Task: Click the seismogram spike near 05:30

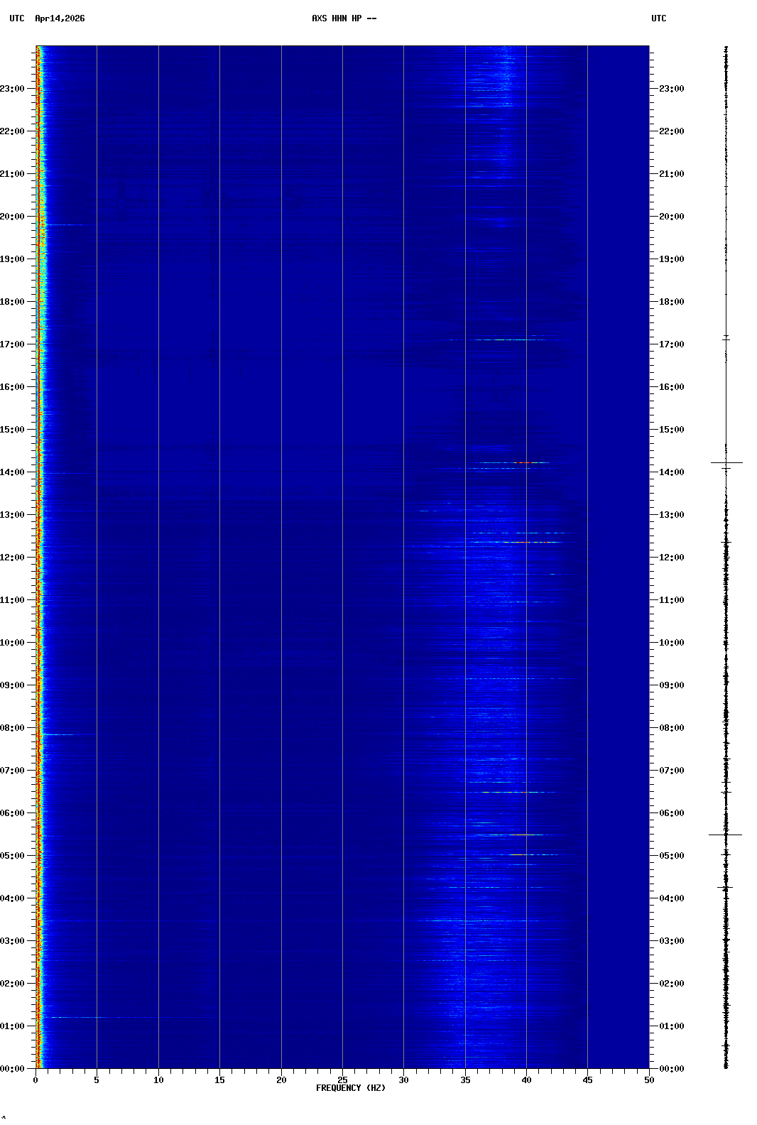Action: pyautogui.click(x=725, y=835)
